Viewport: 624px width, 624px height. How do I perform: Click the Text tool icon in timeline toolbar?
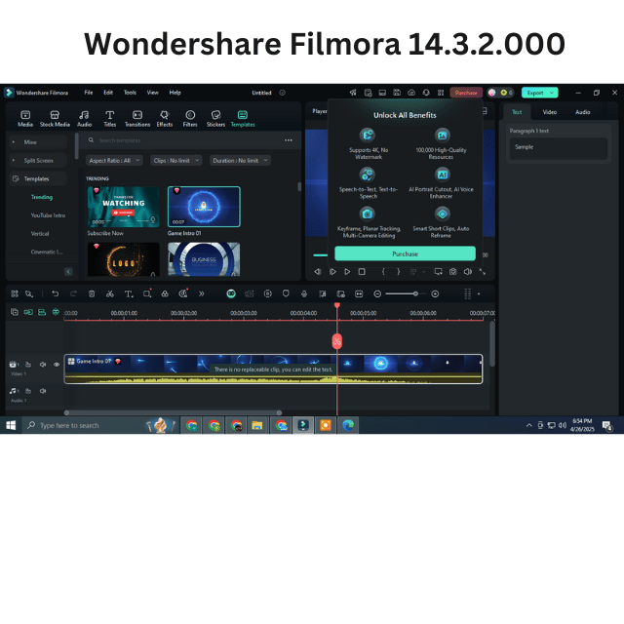pos(128,293)
